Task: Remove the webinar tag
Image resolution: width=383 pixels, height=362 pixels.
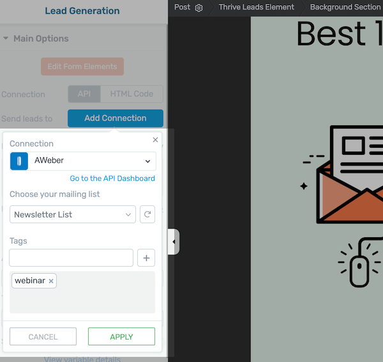Action: 51,281
